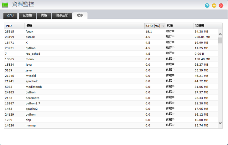Sort by the PID column header

[x=14, y=26]
